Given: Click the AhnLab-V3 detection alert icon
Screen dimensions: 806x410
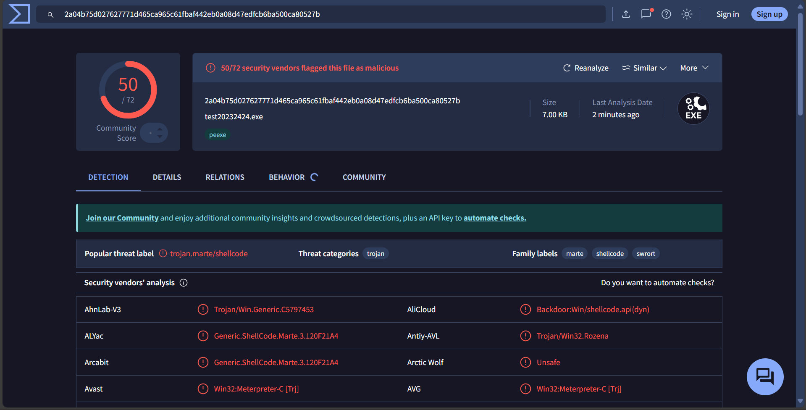Looking at the screenshot, I should [203, 310].
